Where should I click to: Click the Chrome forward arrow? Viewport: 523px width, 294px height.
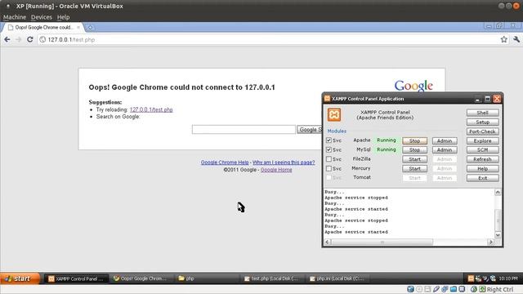pyautogui.click(x=18, y=39)
